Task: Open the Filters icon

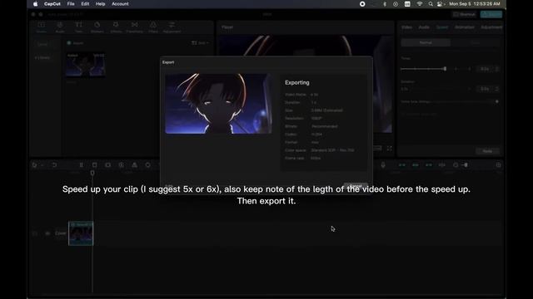Action: [153, 27]
